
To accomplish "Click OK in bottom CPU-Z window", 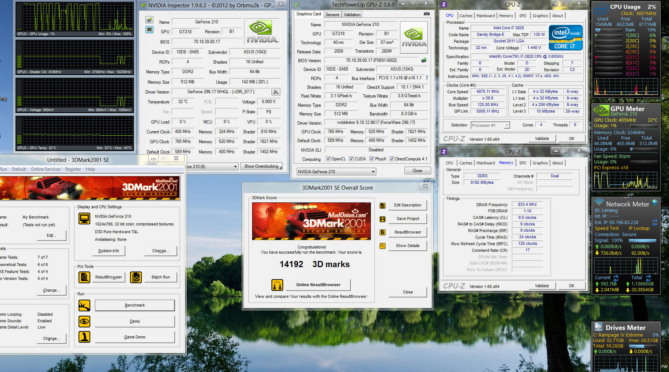I will click(x=571, y=286).
